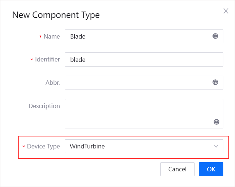Click the Identifier field label

pyautogui.click(x=47, y=59)
